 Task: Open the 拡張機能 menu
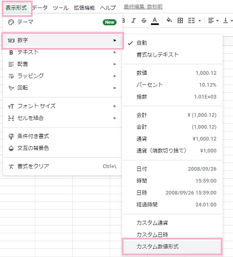pos(84,8)
